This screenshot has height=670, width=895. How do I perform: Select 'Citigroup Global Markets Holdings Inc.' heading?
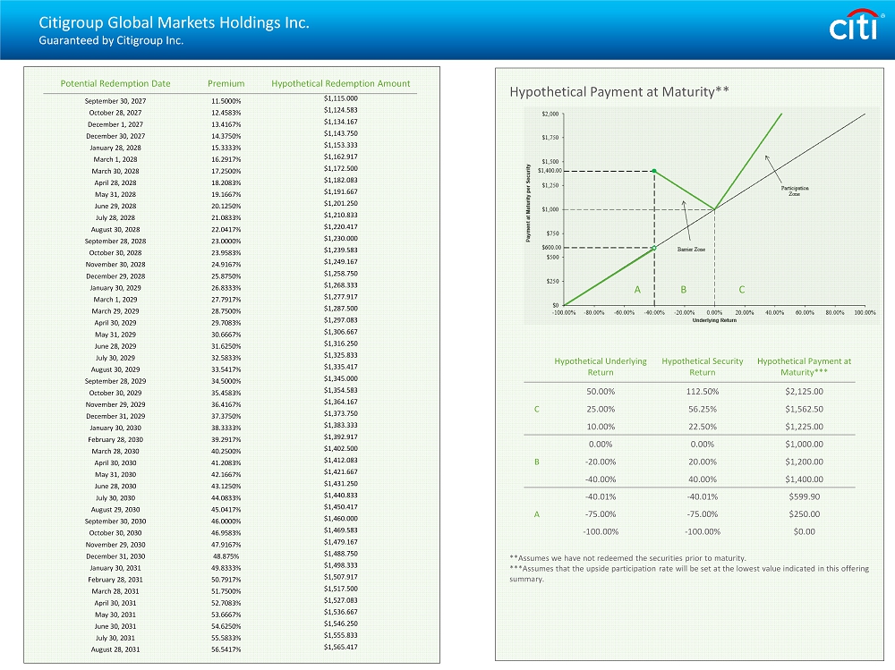coord(175,22)
